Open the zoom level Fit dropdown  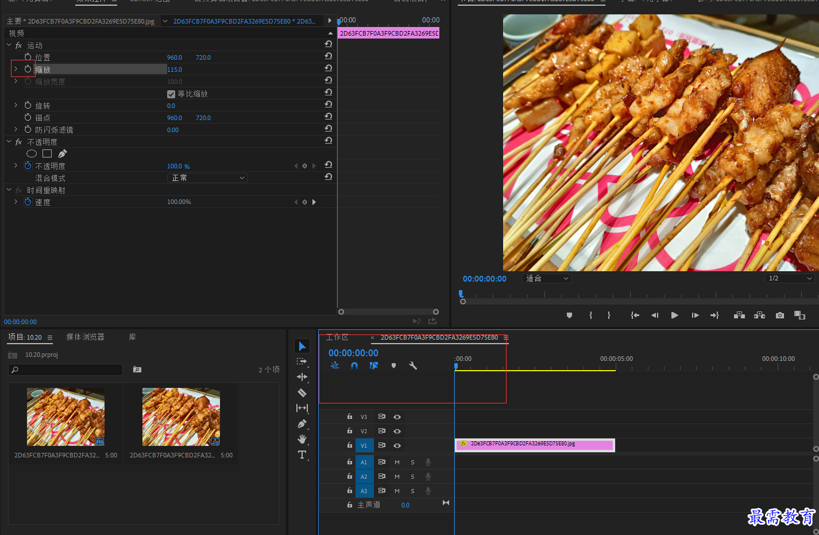click(x=546, y=278)
